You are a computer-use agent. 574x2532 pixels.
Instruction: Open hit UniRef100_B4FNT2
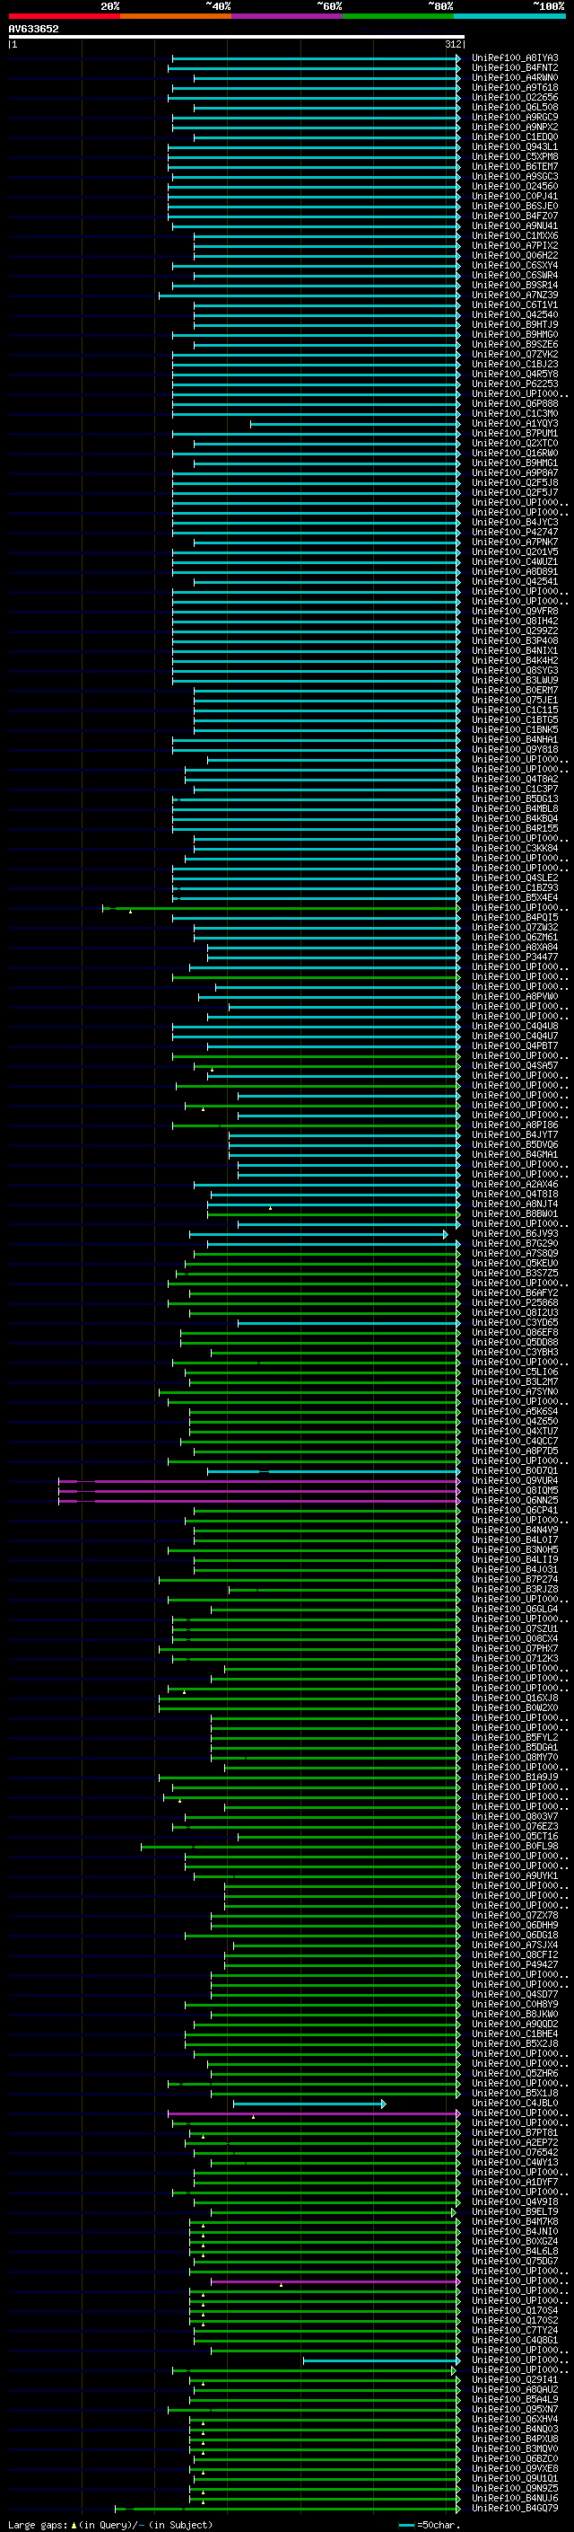tap(515, 68)
